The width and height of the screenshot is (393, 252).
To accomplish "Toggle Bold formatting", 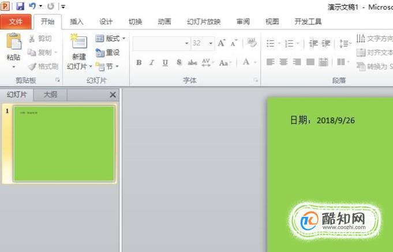I will pos(139,62).
